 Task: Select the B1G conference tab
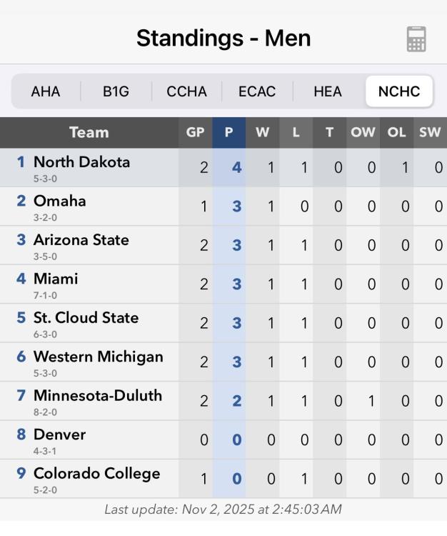(116, 91)
